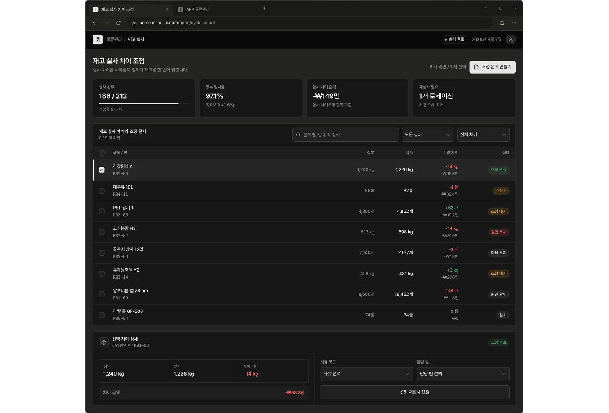The height and width of the screenshot is (413, 609).
Task: Reload the page with refresh icon
Action: (118, 23)
